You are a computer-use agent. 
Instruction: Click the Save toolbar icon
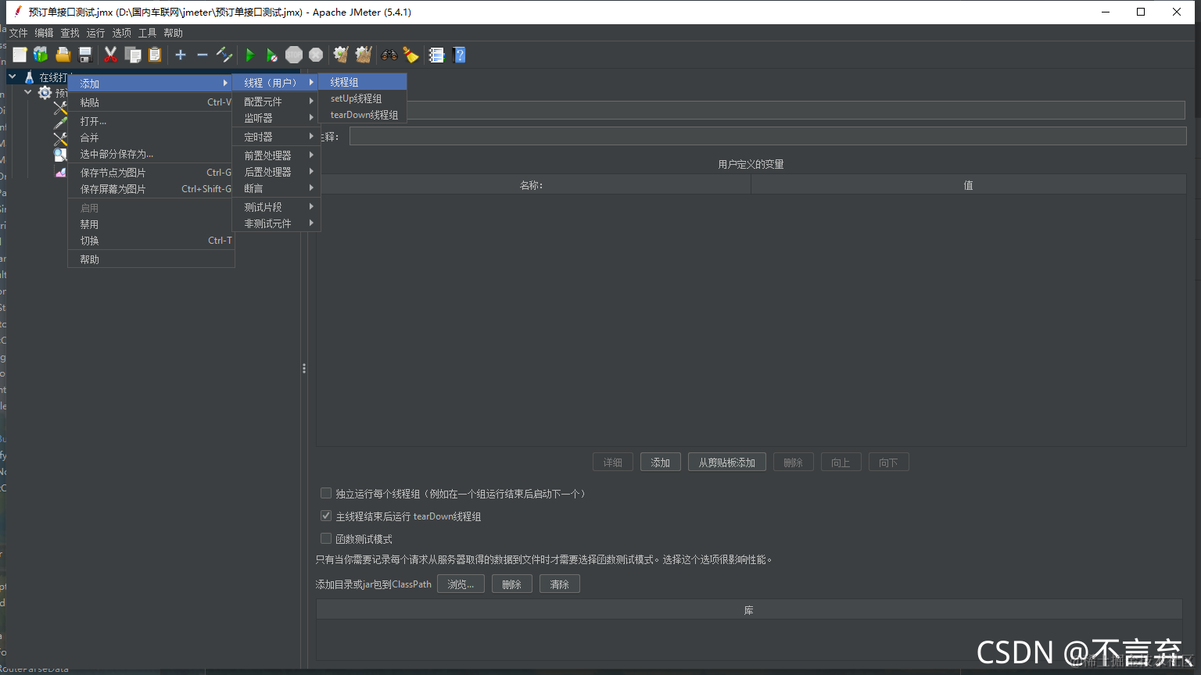(x=85, y=55)
